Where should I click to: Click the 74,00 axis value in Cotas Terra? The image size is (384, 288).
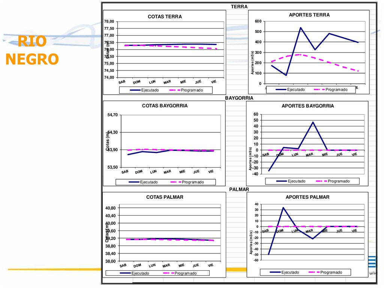click(x=109, y=77)
